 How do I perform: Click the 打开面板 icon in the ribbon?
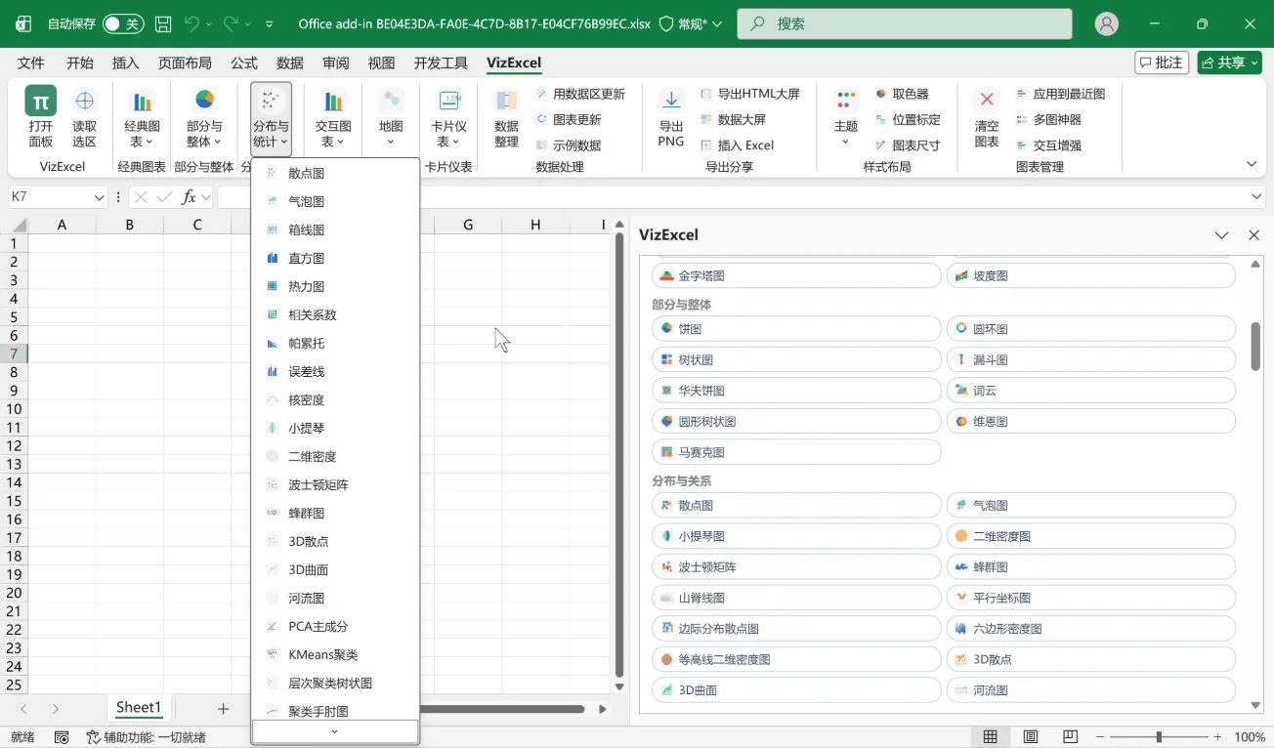click(40, 101)
